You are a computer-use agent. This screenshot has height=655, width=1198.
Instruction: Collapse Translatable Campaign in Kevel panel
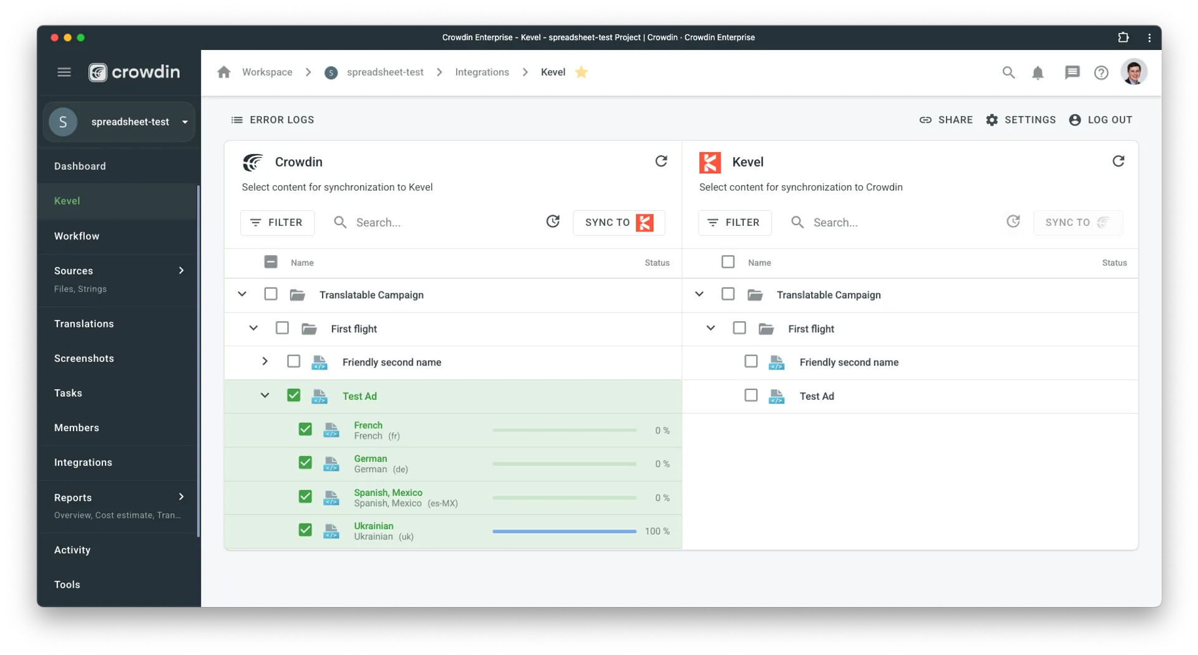click(699, 294)
